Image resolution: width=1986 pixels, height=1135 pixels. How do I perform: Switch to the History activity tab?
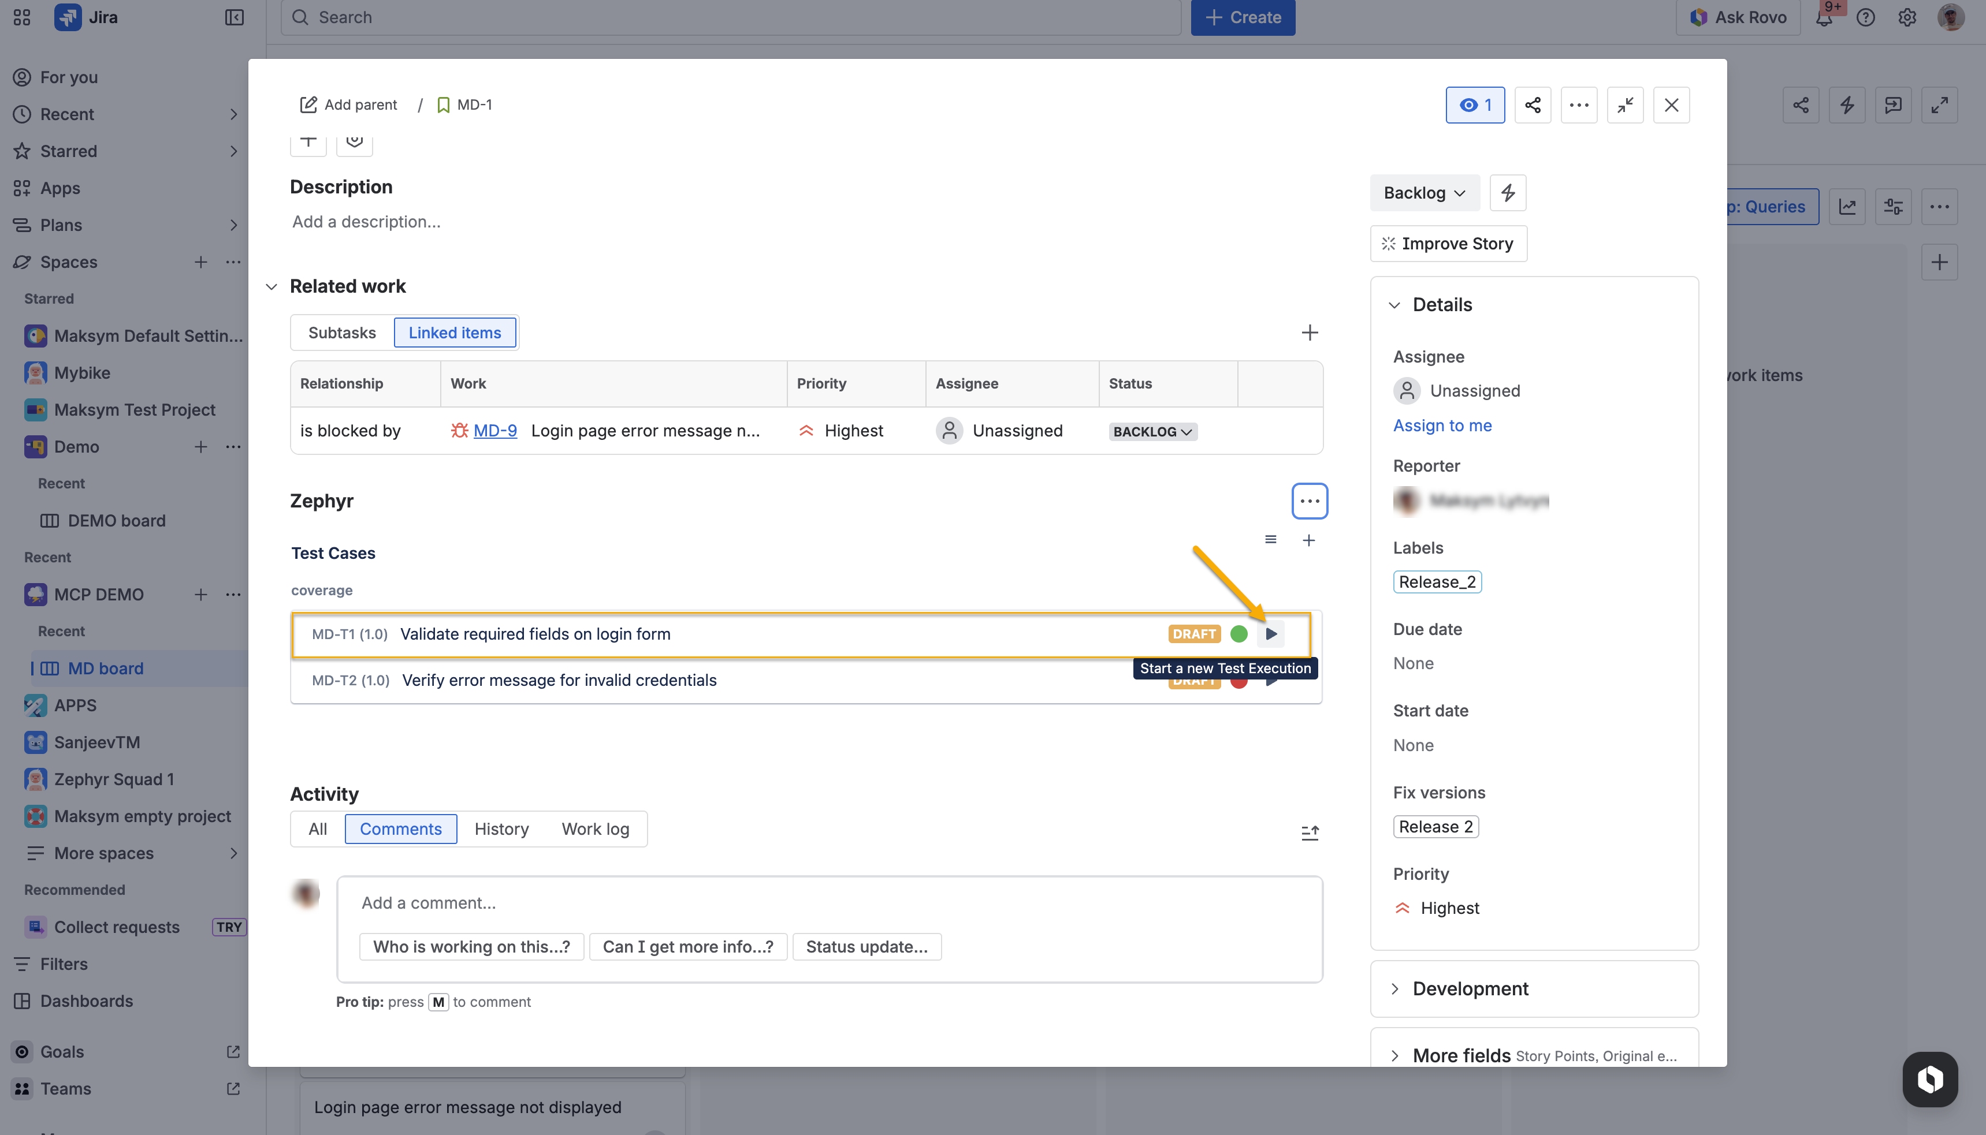point(501,828)
